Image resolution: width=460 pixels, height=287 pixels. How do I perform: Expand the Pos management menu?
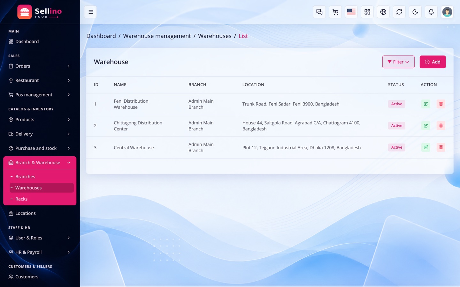pyautogui.click(x=40, y=95)
